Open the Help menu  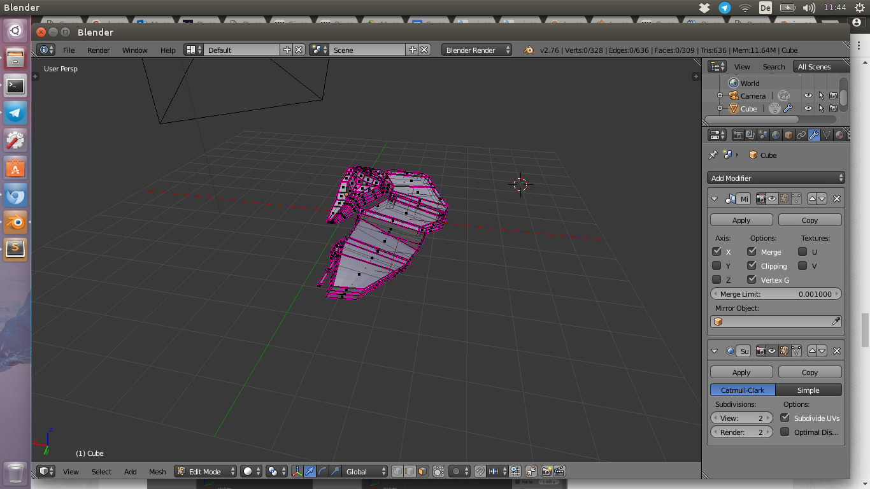coord(168,50)
